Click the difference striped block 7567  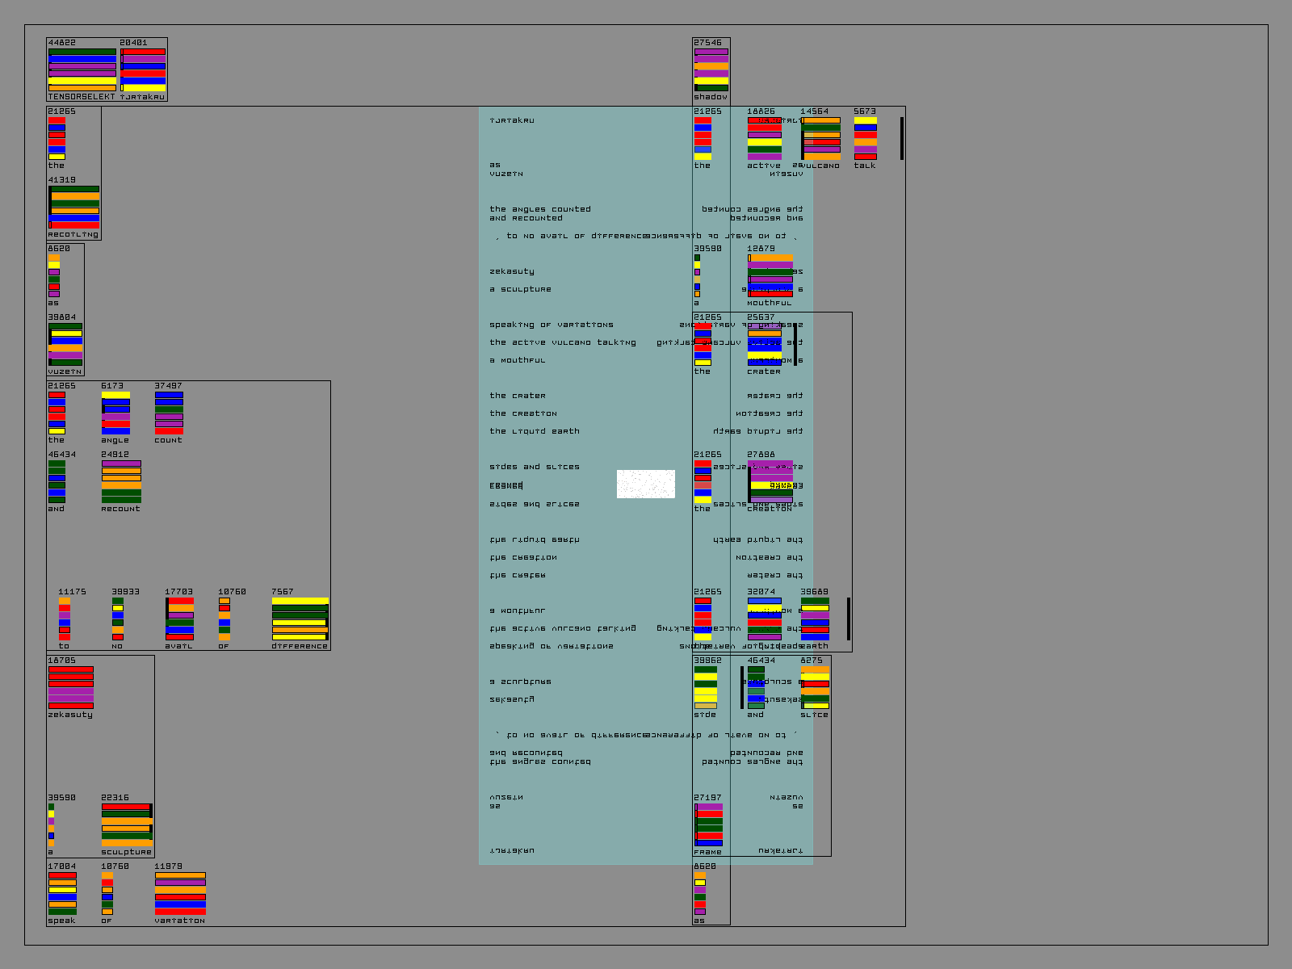(x=300, y=619)
